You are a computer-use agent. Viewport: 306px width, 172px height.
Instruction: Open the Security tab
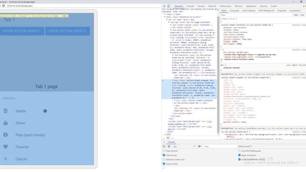263,6
